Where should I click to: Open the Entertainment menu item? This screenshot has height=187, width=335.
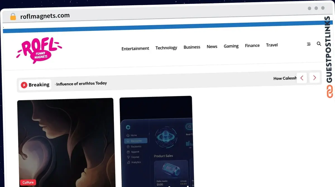coord(135,49)
